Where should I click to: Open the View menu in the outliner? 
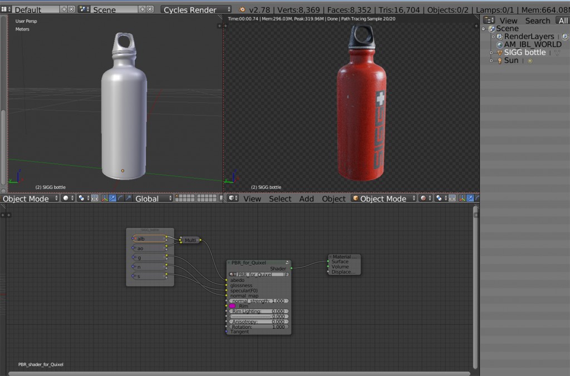(508, 20)
